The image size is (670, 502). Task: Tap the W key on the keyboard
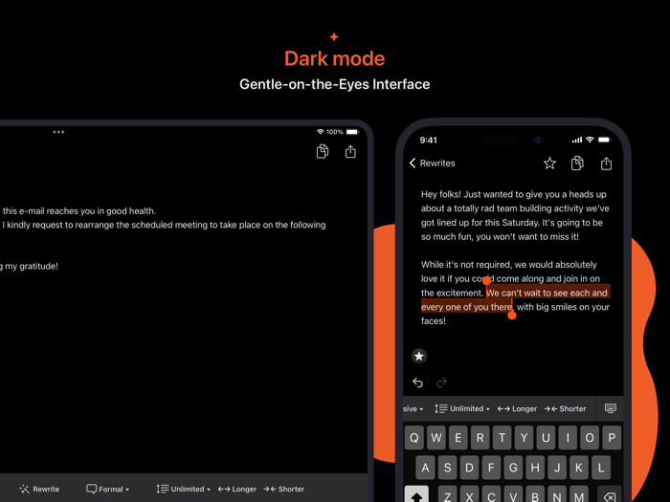point(436,438)
